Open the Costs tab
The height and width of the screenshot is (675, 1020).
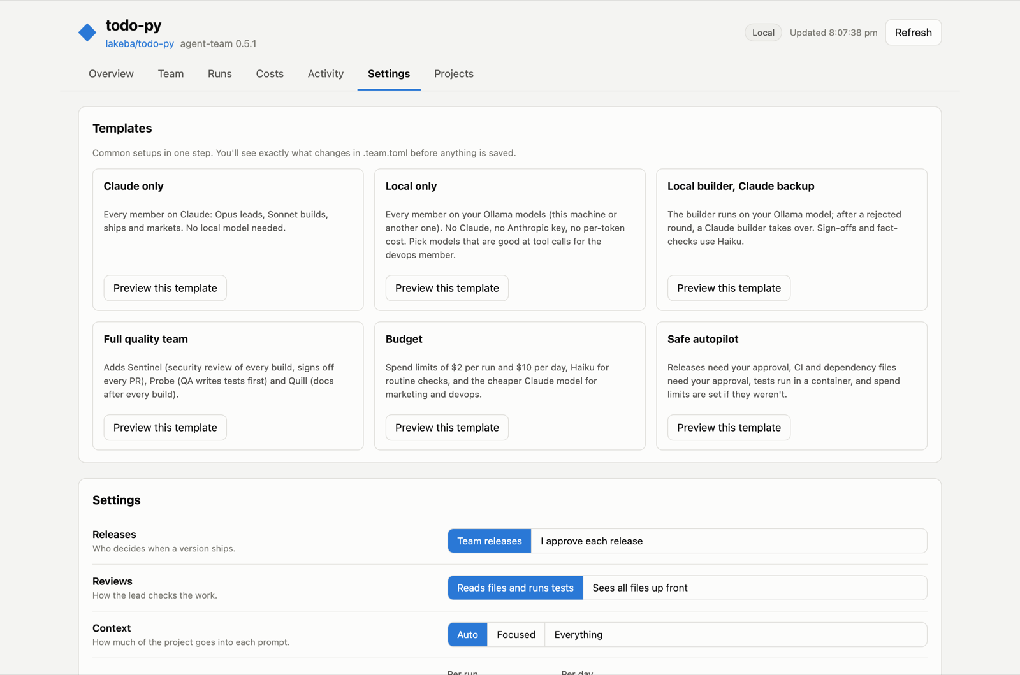pos(270,74)
